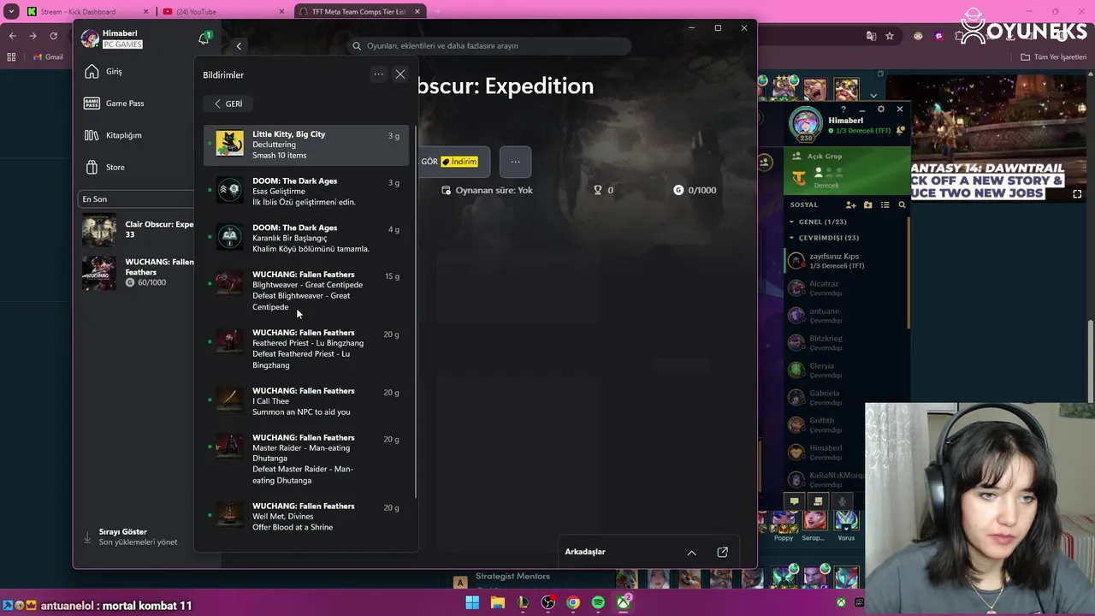Open League client settings gear
This screenshot has height=616, width=1095.
tap(881, 110)
